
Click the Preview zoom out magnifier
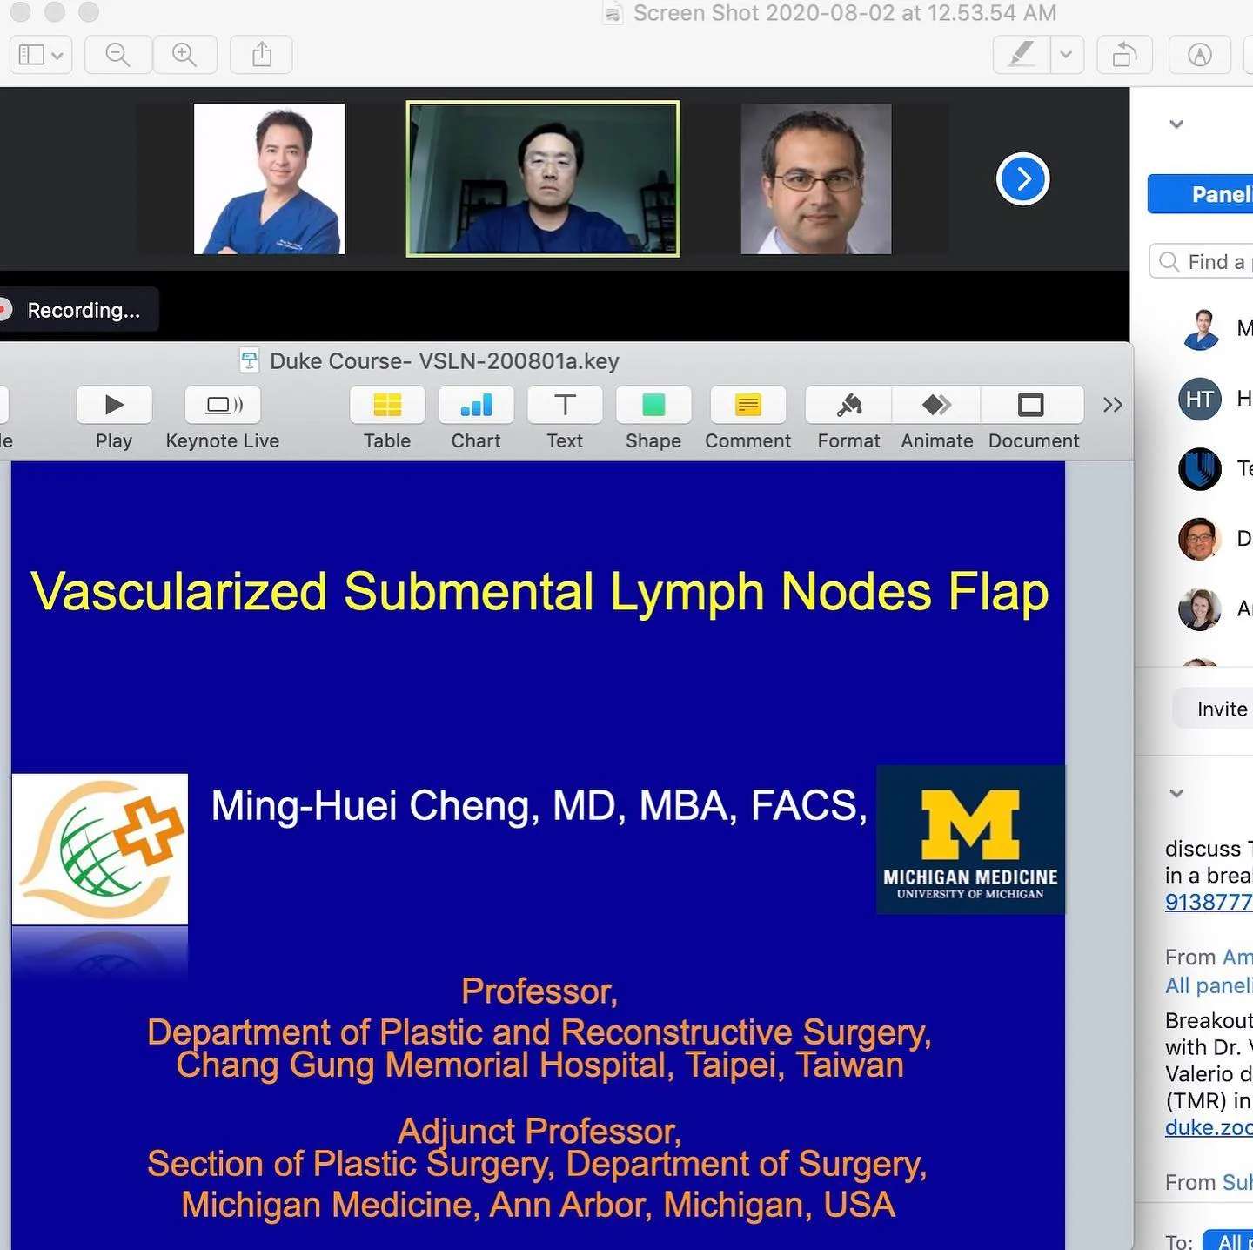117,55
